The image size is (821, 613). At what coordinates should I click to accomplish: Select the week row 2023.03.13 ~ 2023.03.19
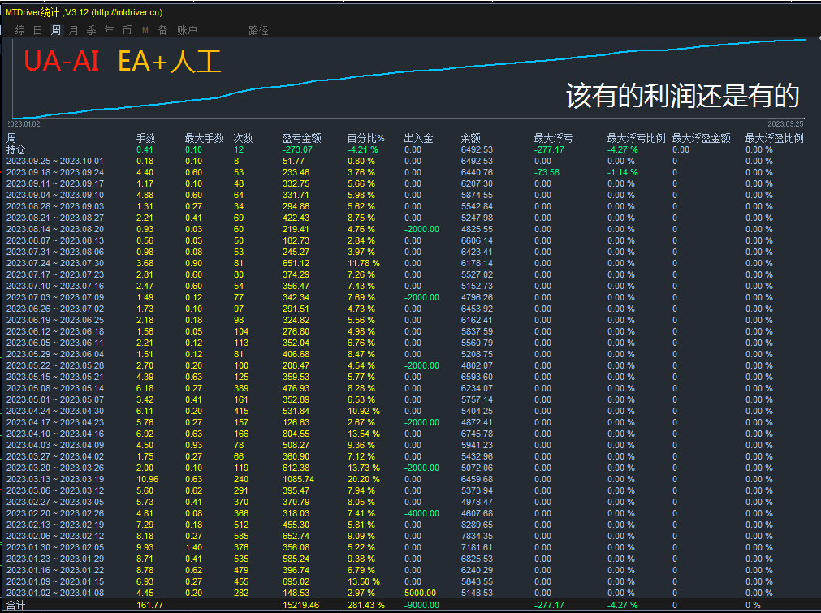(x=57, y=480)
